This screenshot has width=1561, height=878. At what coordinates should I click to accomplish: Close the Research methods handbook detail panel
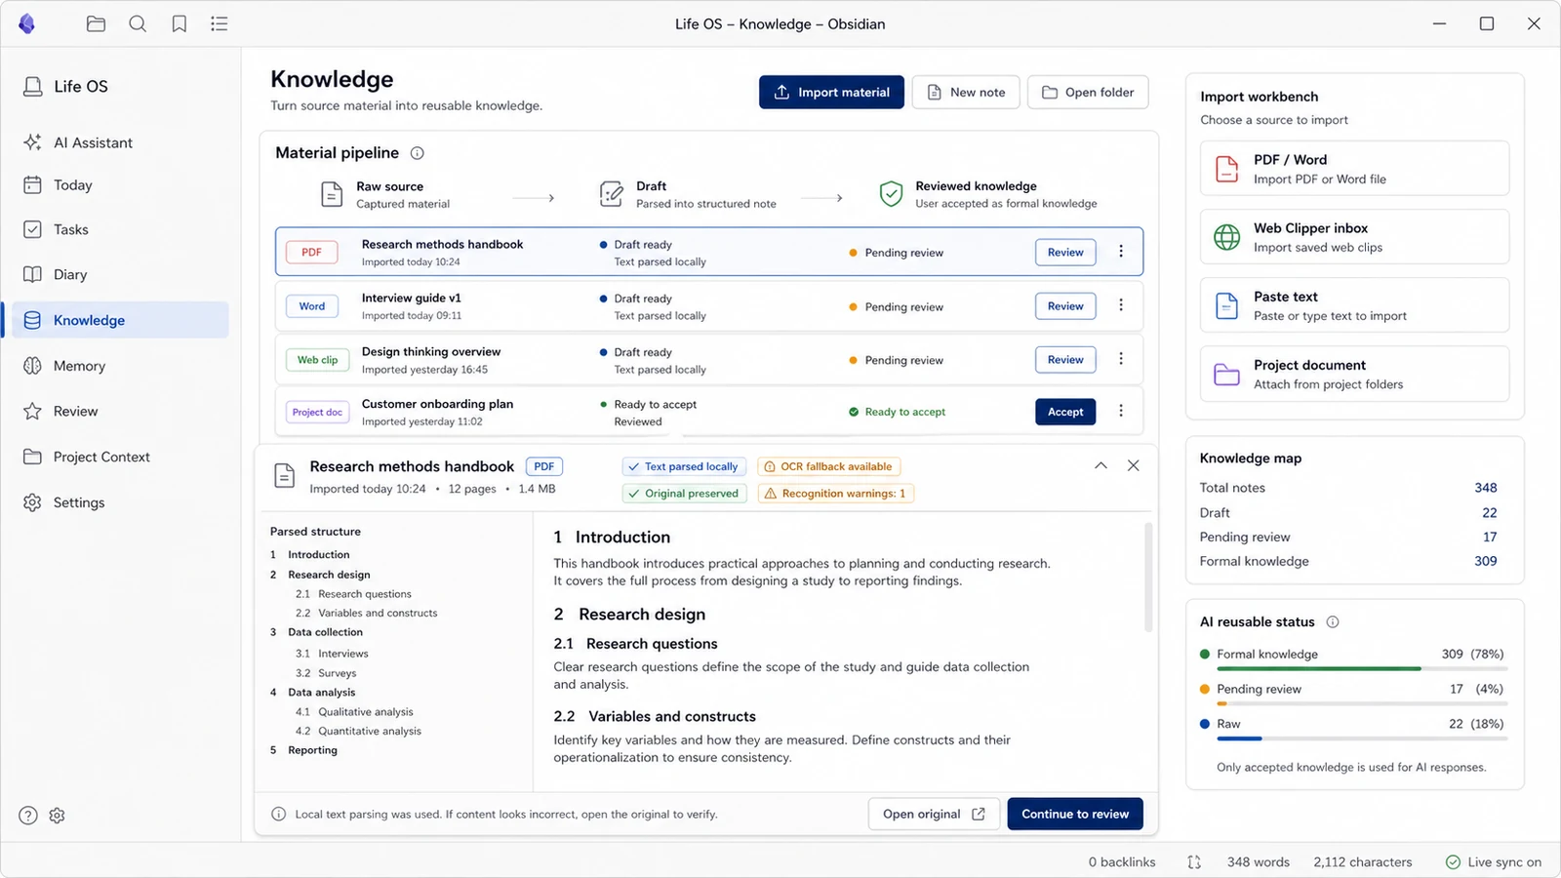pos(1134,465)
